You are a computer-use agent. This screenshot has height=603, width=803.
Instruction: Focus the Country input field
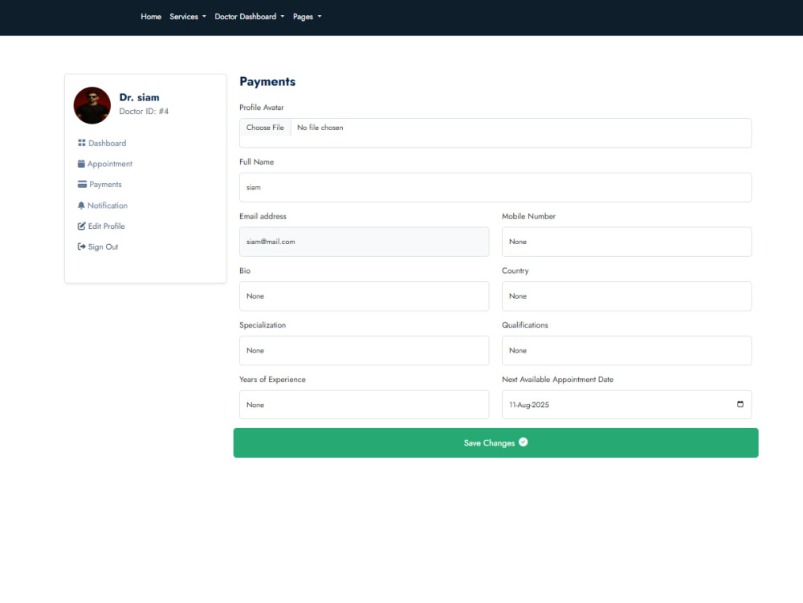point(627,295)
